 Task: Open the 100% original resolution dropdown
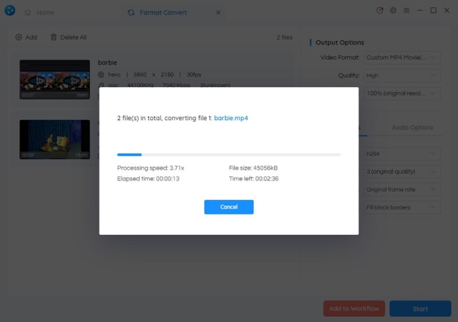tap(402, 93)
